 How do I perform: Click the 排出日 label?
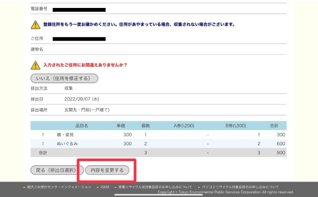pyautogui.click(x=37, y=99)
